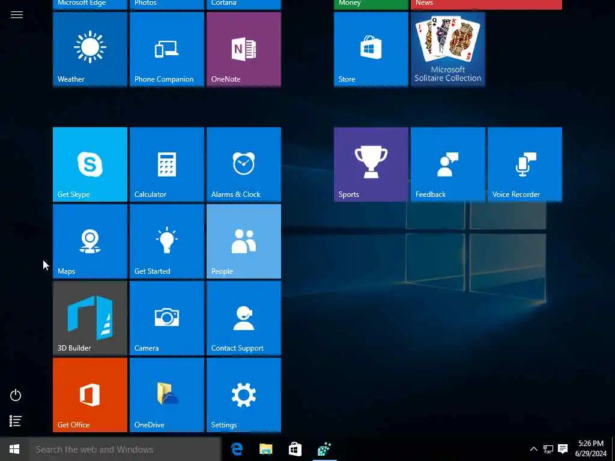The image size is (615, 461).
Task: Focus the Search the web and Windows box
Action: pos(125,449)
